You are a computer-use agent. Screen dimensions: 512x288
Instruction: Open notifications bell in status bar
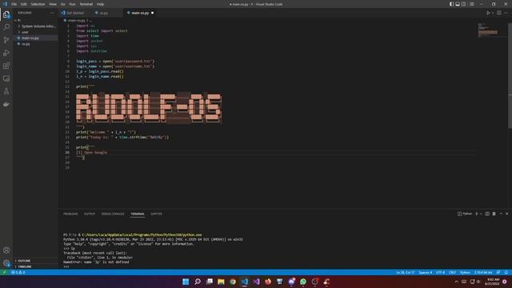(x=506, y=272)
